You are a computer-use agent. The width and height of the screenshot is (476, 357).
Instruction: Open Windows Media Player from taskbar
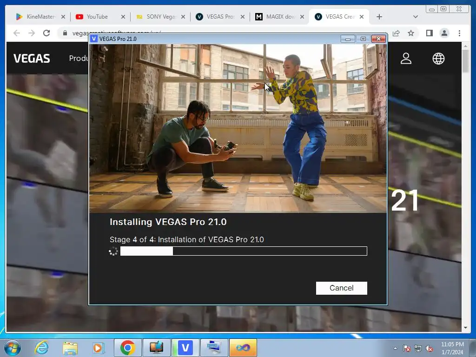[x=98, y=348]
